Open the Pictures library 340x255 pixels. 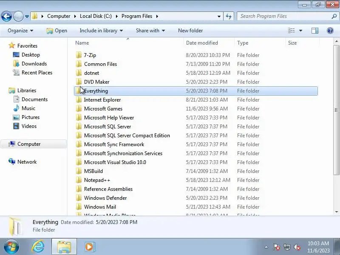(x=31, y=117)
